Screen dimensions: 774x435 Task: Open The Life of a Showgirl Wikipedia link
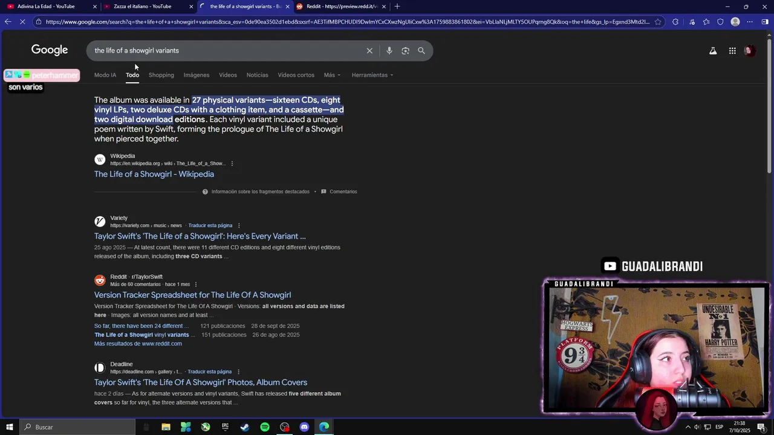[154, 174]
